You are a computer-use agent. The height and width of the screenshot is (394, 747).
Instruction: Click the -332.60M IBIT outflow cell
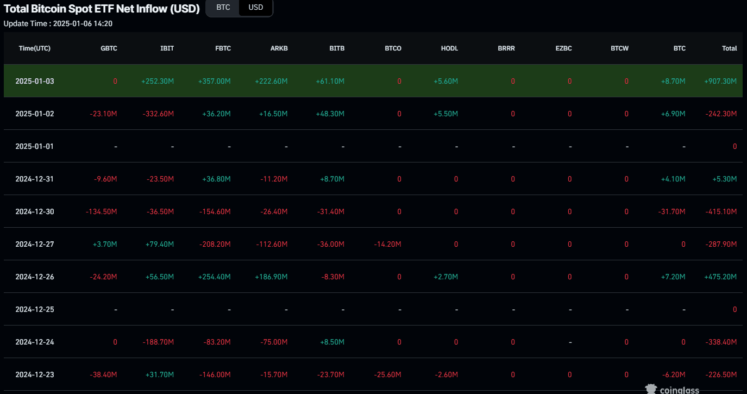coord(158,114)
